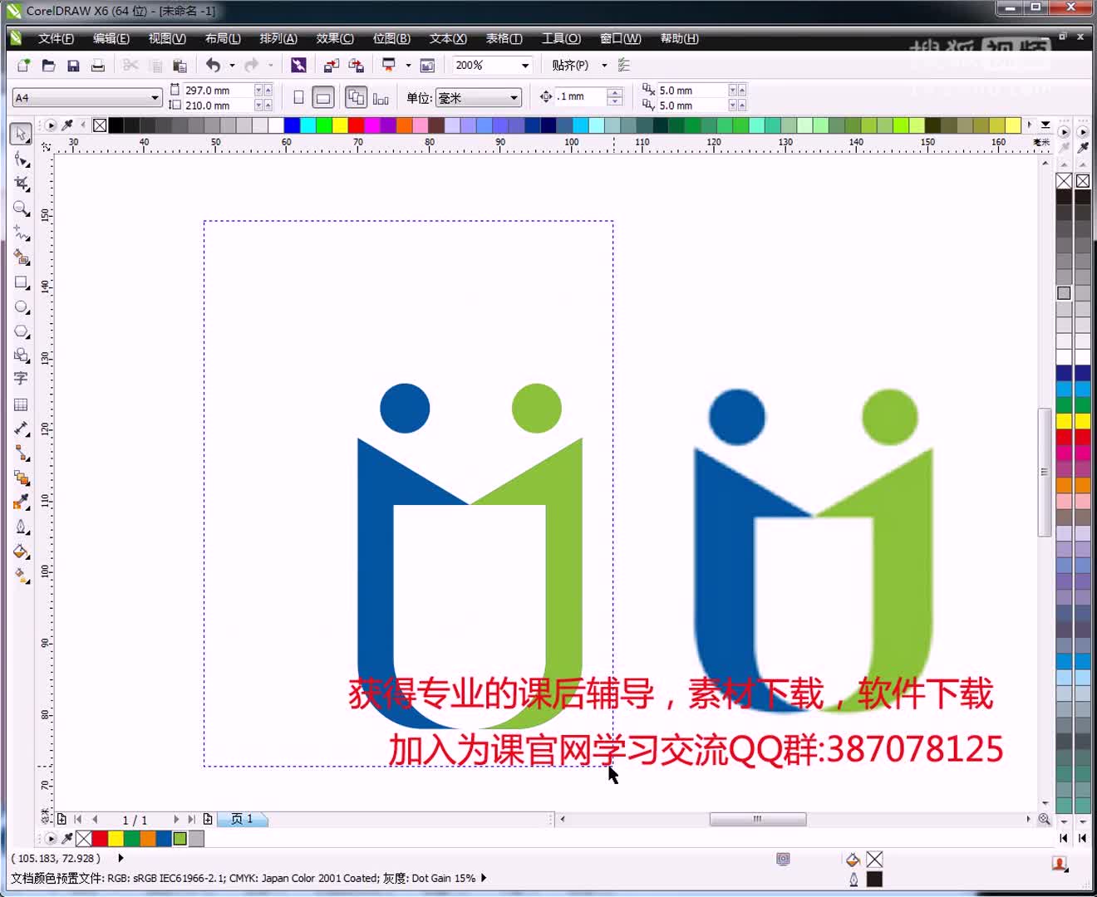Open the zoom level 200% dropdown
This screenshot has width=1097, height=897.
(525, 66)
